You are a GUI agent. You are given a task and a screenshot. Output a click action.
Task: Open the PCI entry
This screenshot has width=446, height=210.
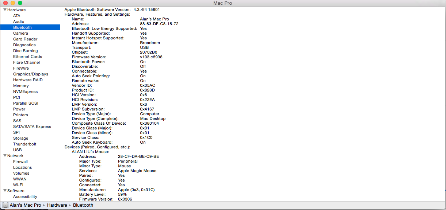click(x=16, y=97)
